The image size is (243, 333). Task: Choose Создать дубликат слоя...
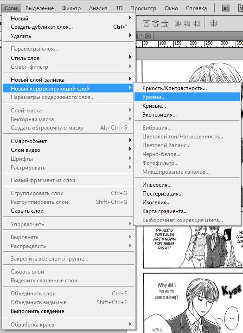point(69,27)
